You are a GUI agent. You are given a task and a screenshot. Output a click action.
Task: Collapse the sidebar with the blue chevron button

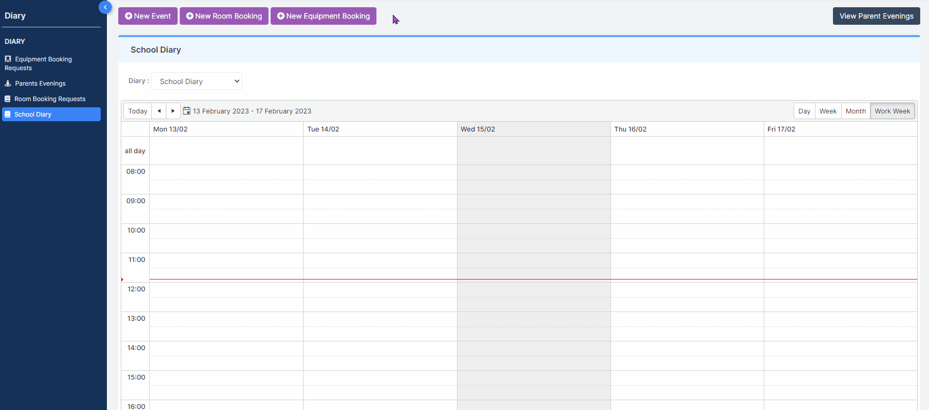(105, 7)
